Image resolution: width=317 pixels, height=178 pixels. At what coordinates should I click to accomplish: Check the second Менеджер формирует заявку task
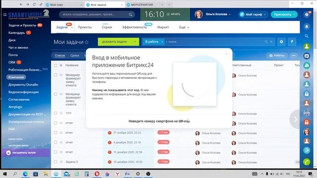click(55, 94)
